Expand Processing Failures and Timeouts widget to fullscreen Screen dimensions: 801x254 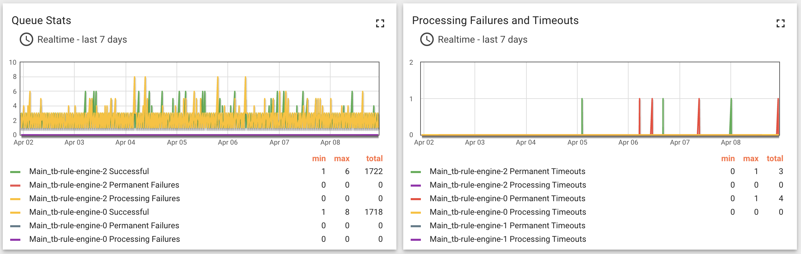[781, 23]
